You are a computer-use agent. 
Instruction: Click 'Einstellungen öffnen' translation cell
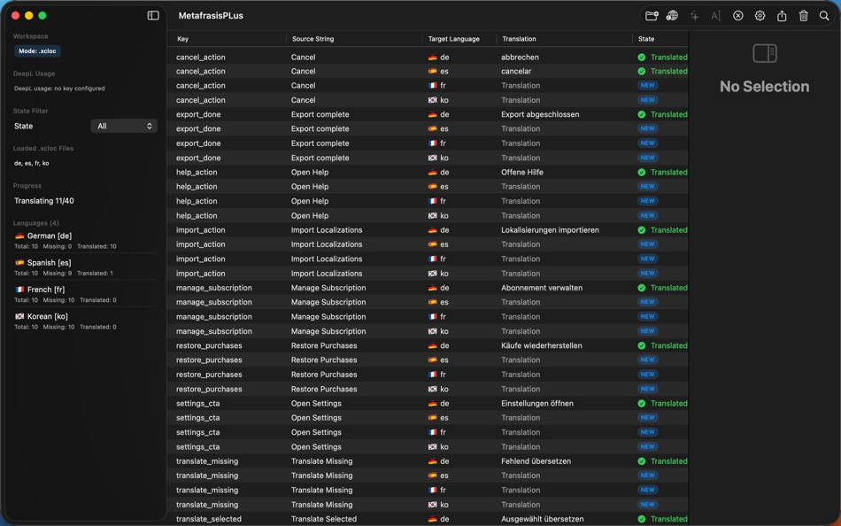pos(536,404)
